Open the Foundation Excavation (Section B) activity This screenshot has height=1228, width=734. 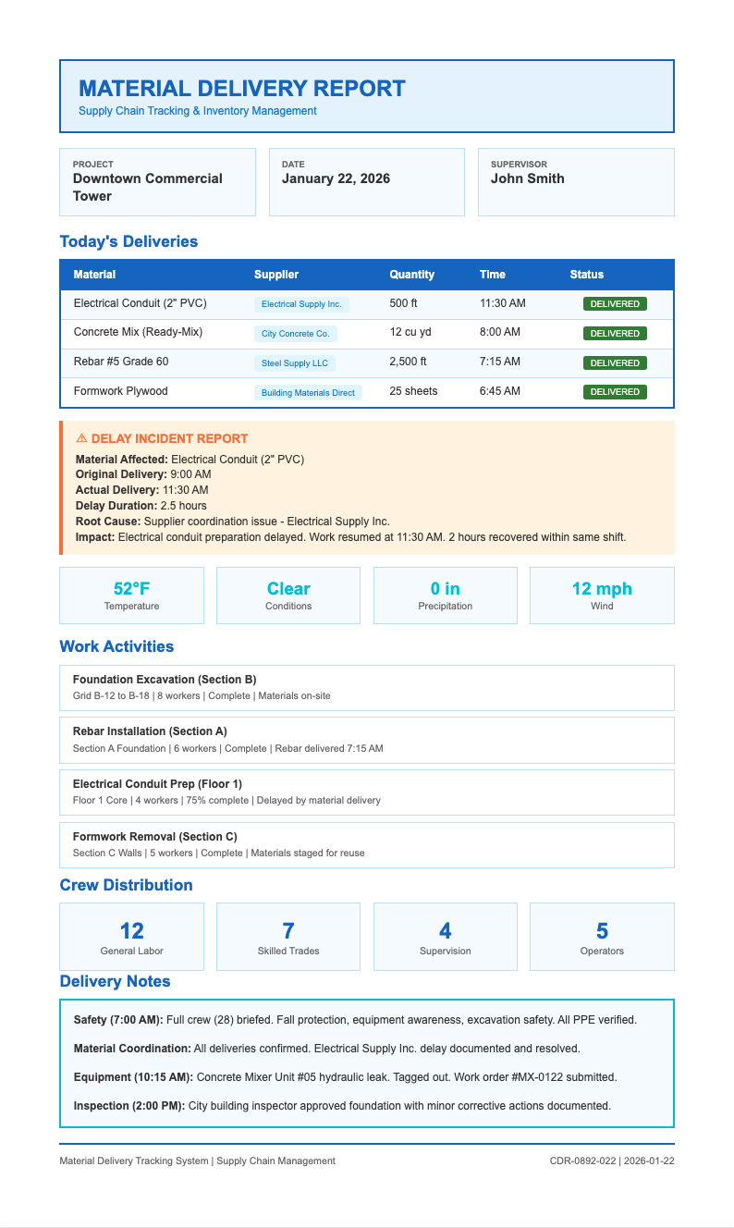coord(366,687)
